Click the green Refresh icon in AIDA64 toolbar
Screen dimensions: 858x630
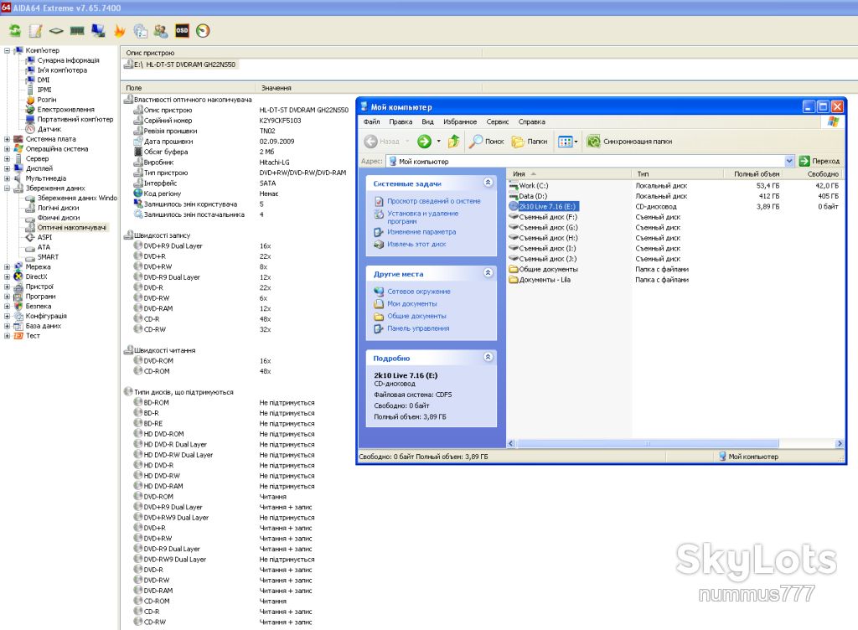click(x=15, y=31)
